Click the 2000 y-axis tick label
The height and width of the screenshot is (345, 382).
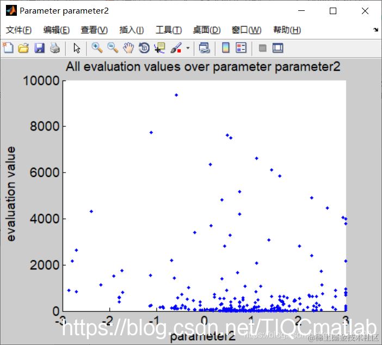click(x=45, y=265)
